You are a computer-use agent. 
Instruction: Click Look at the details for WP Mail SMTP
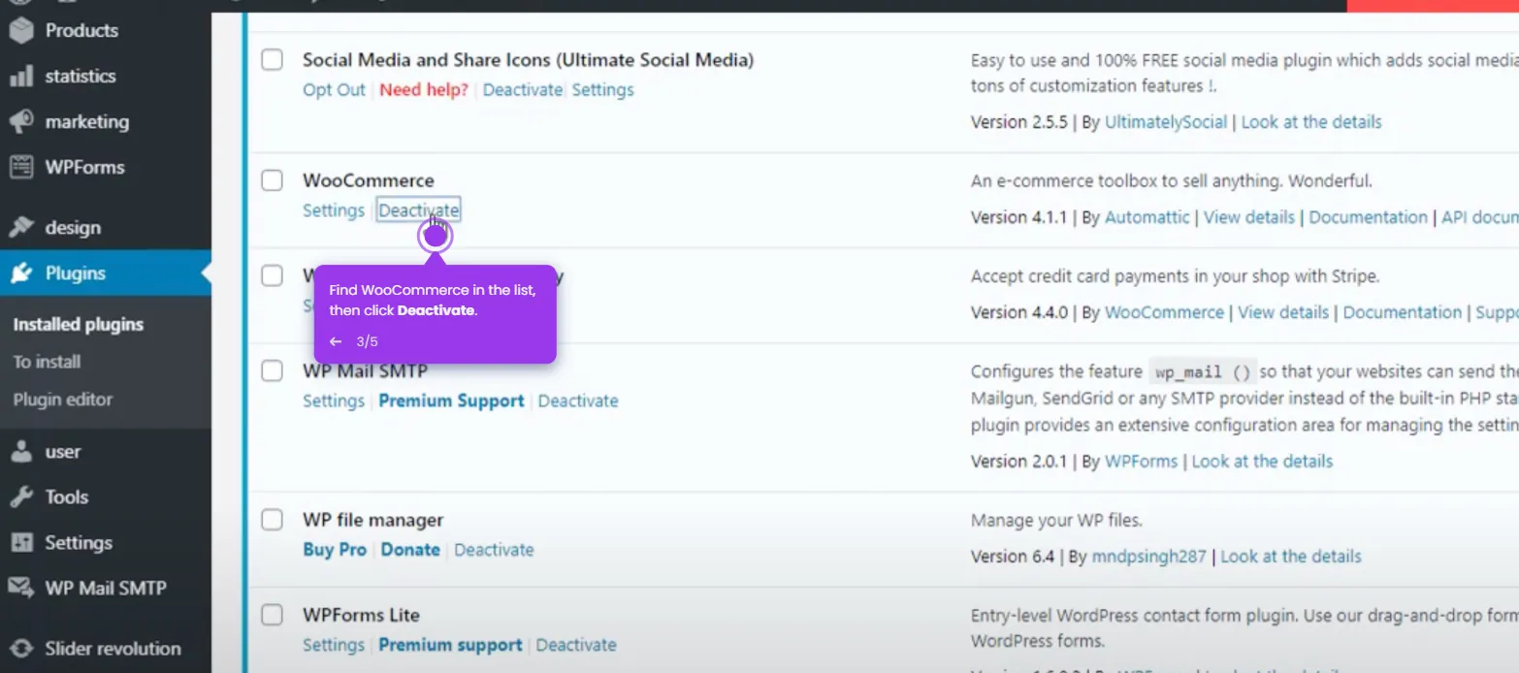click(x=1262, y=462)
